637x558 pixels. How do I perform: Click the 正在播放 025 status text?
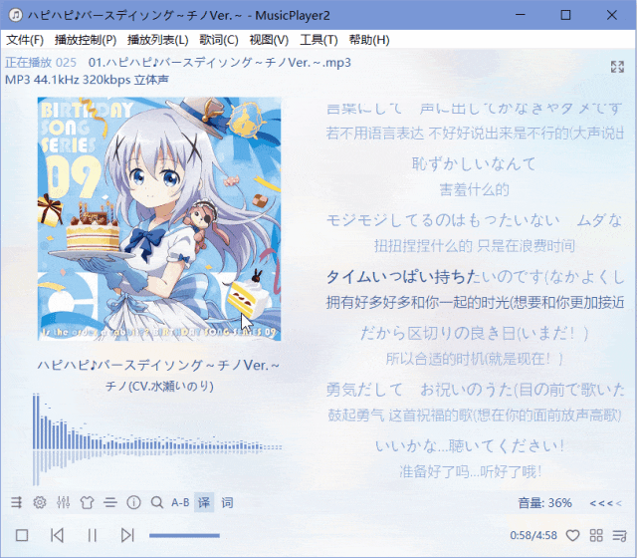coord(41,62)
